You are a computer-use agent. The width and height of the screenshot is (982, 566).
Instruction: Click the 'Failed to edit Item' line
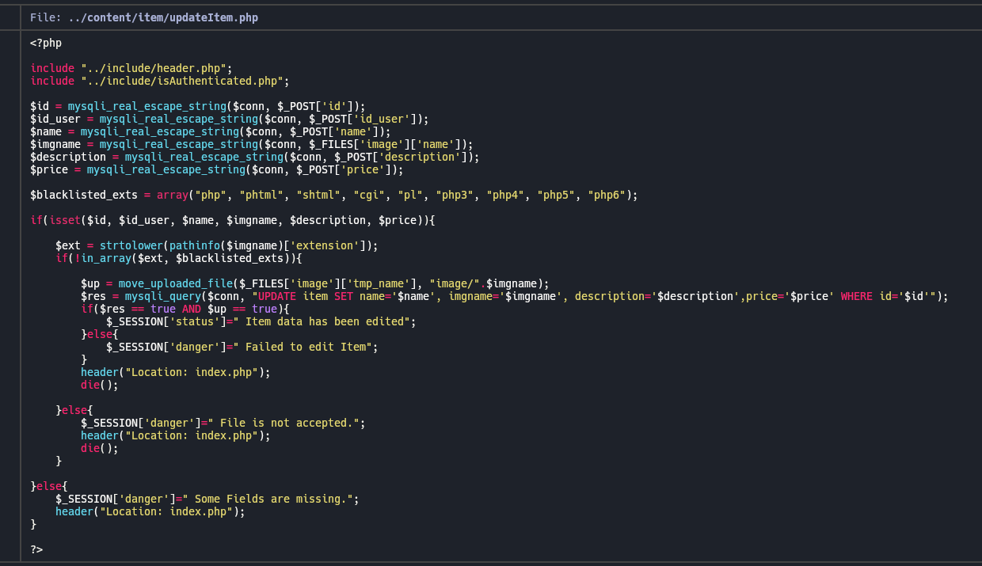pos(242,347)
